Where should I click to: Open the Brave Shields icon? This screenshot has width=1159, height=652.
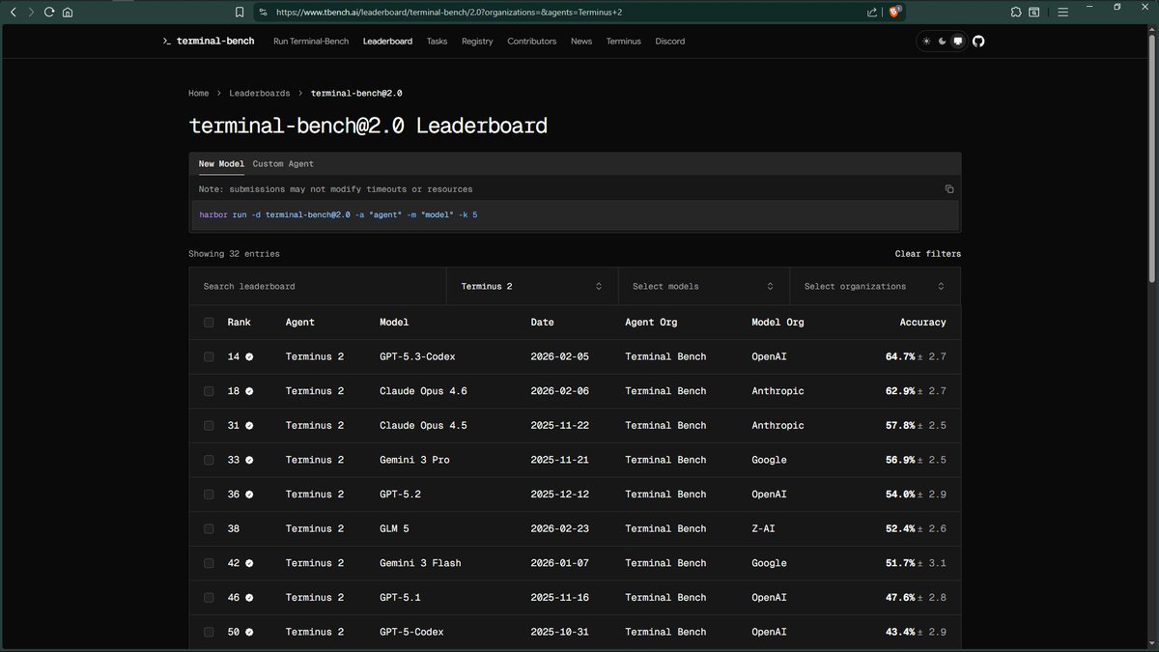(x=895, y=13)
